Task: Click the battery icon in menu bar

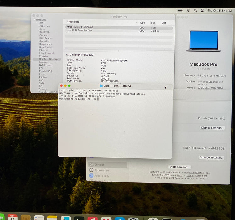Action: coord(180,10)
